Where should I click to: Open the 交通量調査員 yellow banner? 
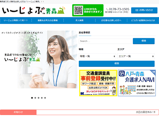pyautogui.click(x=98, y=83)
